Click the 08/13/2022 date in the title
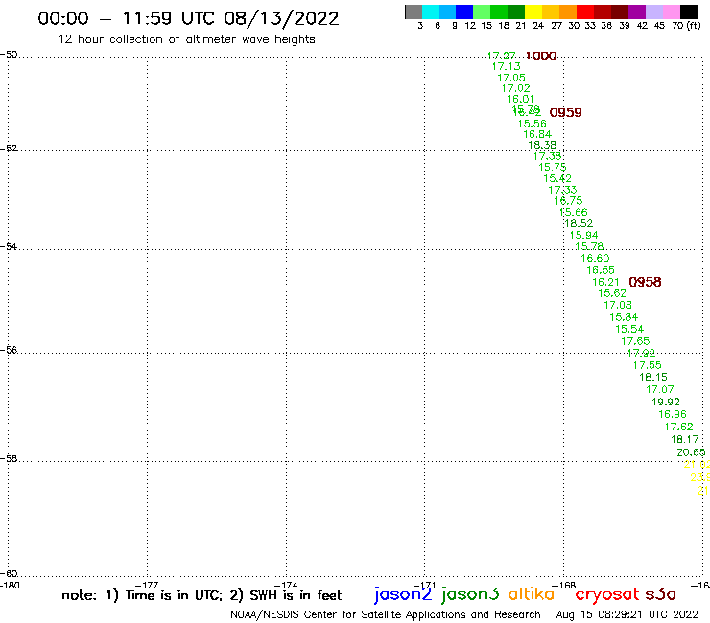710x623 pixels. [x=281, y=19]
